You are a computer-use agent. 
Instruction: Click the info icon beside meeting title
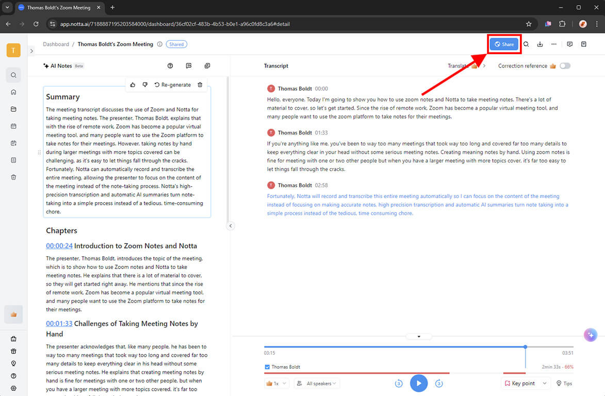160,44
